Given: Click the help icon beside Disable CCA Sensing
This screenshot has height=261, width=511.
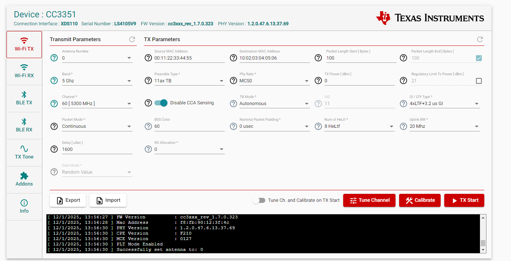Looking at the screenshot, I should 148,103.
